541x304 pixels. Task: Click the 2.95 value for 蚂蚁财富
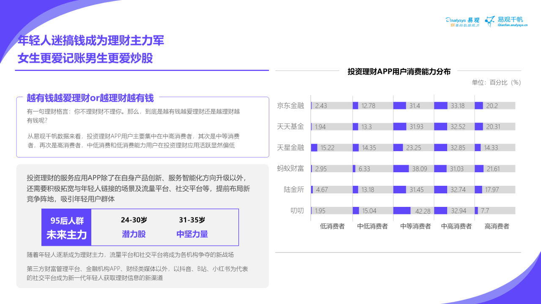pos(321,169)
